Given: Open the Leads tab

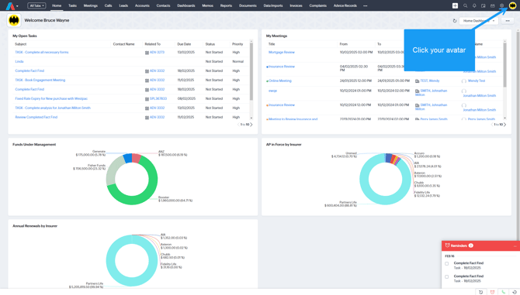Looking at the screenshot, I should tap(123, 5).
